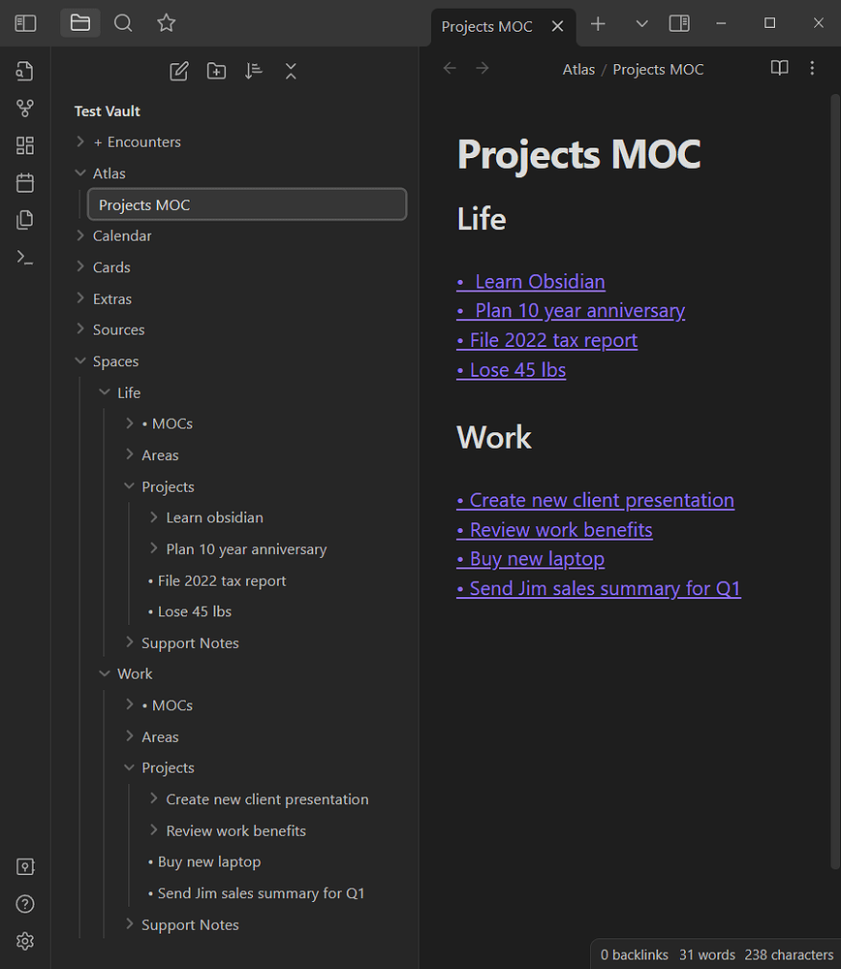Screen dimensions: 841x969
Task: Expand the Encounters folder
Action: click(x=81, y=141)
